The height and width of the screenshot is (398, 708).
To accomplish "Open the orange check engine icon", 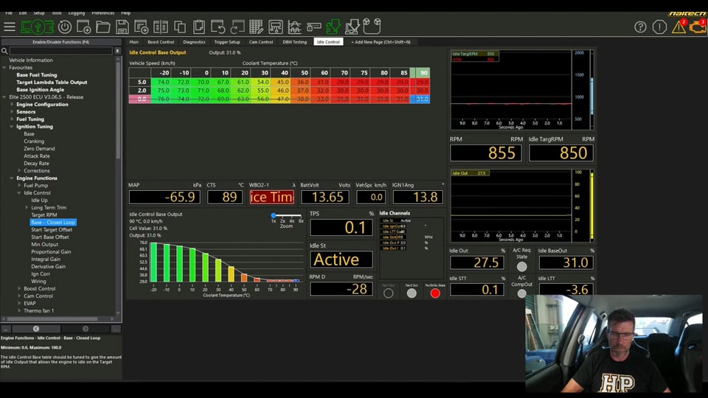I will 698,27.
